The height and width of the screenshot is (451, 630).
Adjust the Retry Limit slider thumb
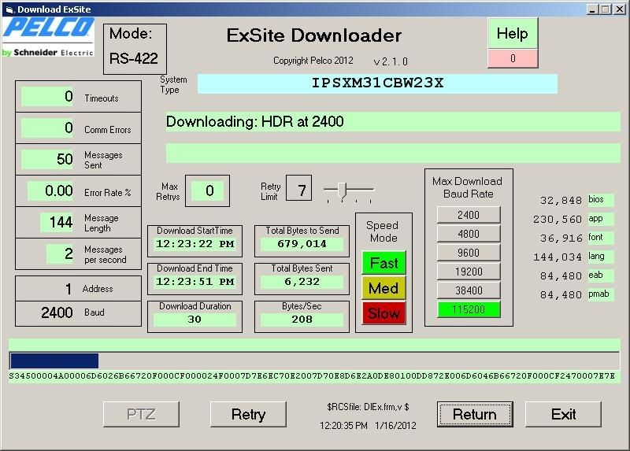tap(342, 190)
